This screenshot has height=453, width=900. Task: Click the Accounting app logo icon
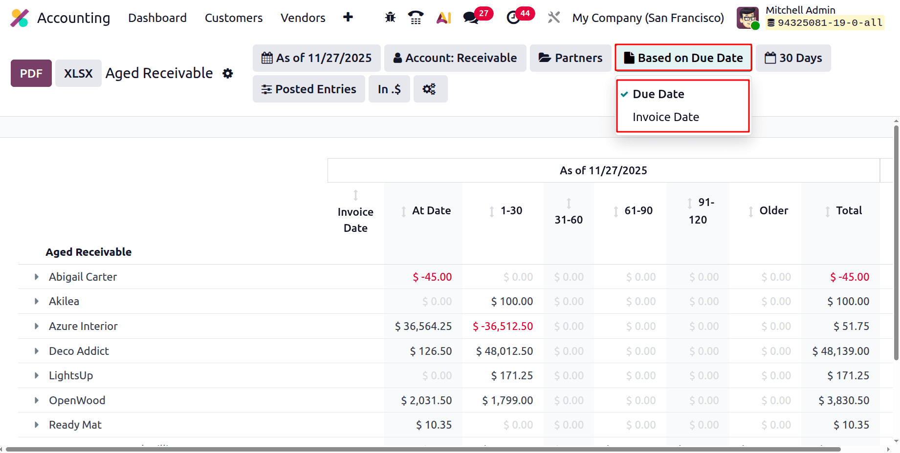click(20, 18)
